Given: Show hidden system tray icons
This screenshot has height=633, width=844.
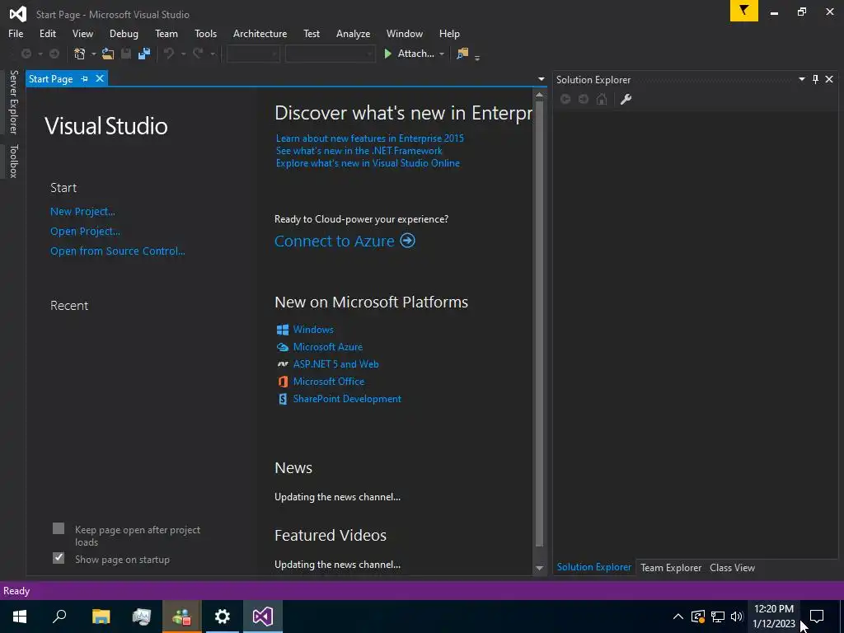Looking at the screenshot, I should tap(678, 617).
